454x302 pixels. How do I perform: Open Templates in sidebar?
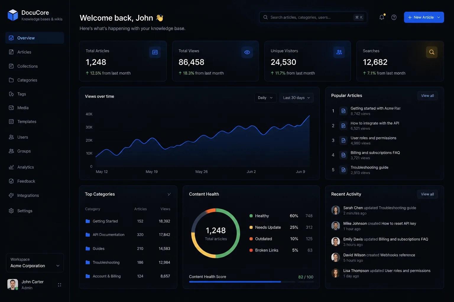[x=35, y=122]
